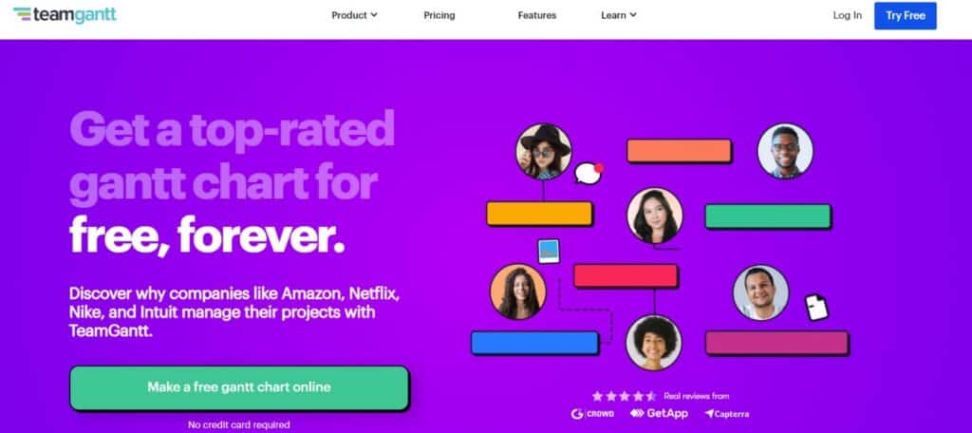The width and height of the screenshot is (972, 433).
Task: Click the white document icon
Action: [x=816, y=307]
